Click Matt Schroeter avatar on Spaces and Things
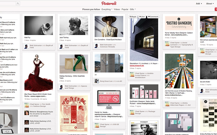Viewport: 217px width, 135px height. point(61,87)
